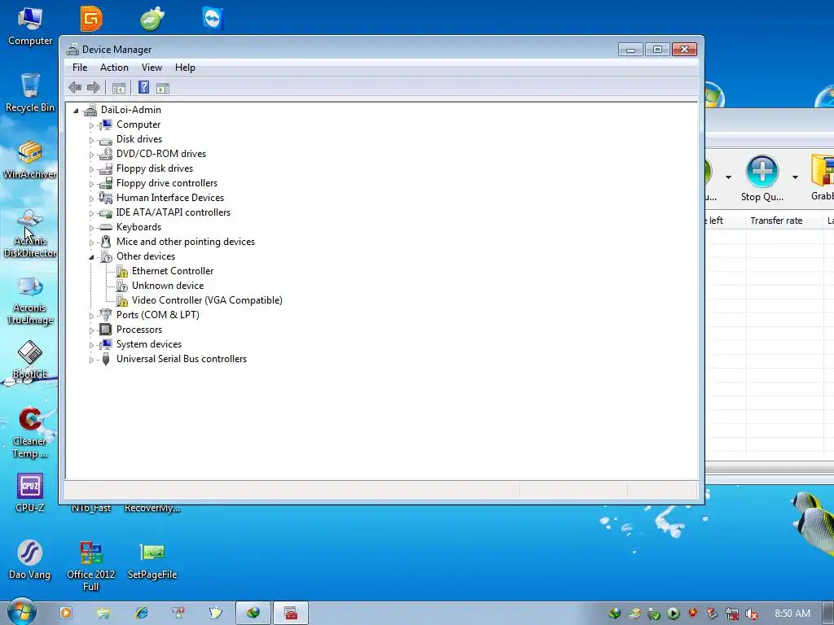Screen dimensions: 834x625
Task: Select Mice and other pointing devices
Action: pyautogui.click(x=186, y=242)
